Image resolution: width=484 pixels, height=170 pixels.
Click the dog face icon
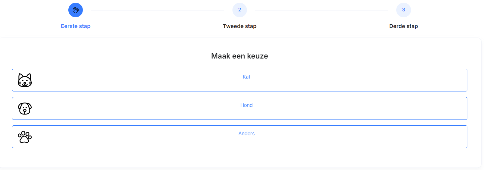25,108
